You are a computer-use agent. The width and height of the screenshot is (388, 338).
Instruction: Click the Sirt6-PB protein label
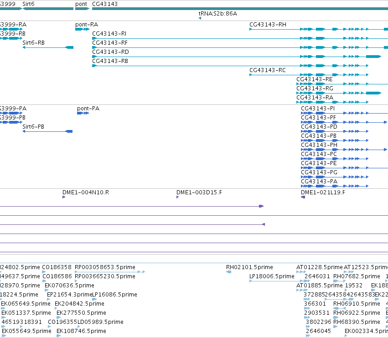(33, 127)
